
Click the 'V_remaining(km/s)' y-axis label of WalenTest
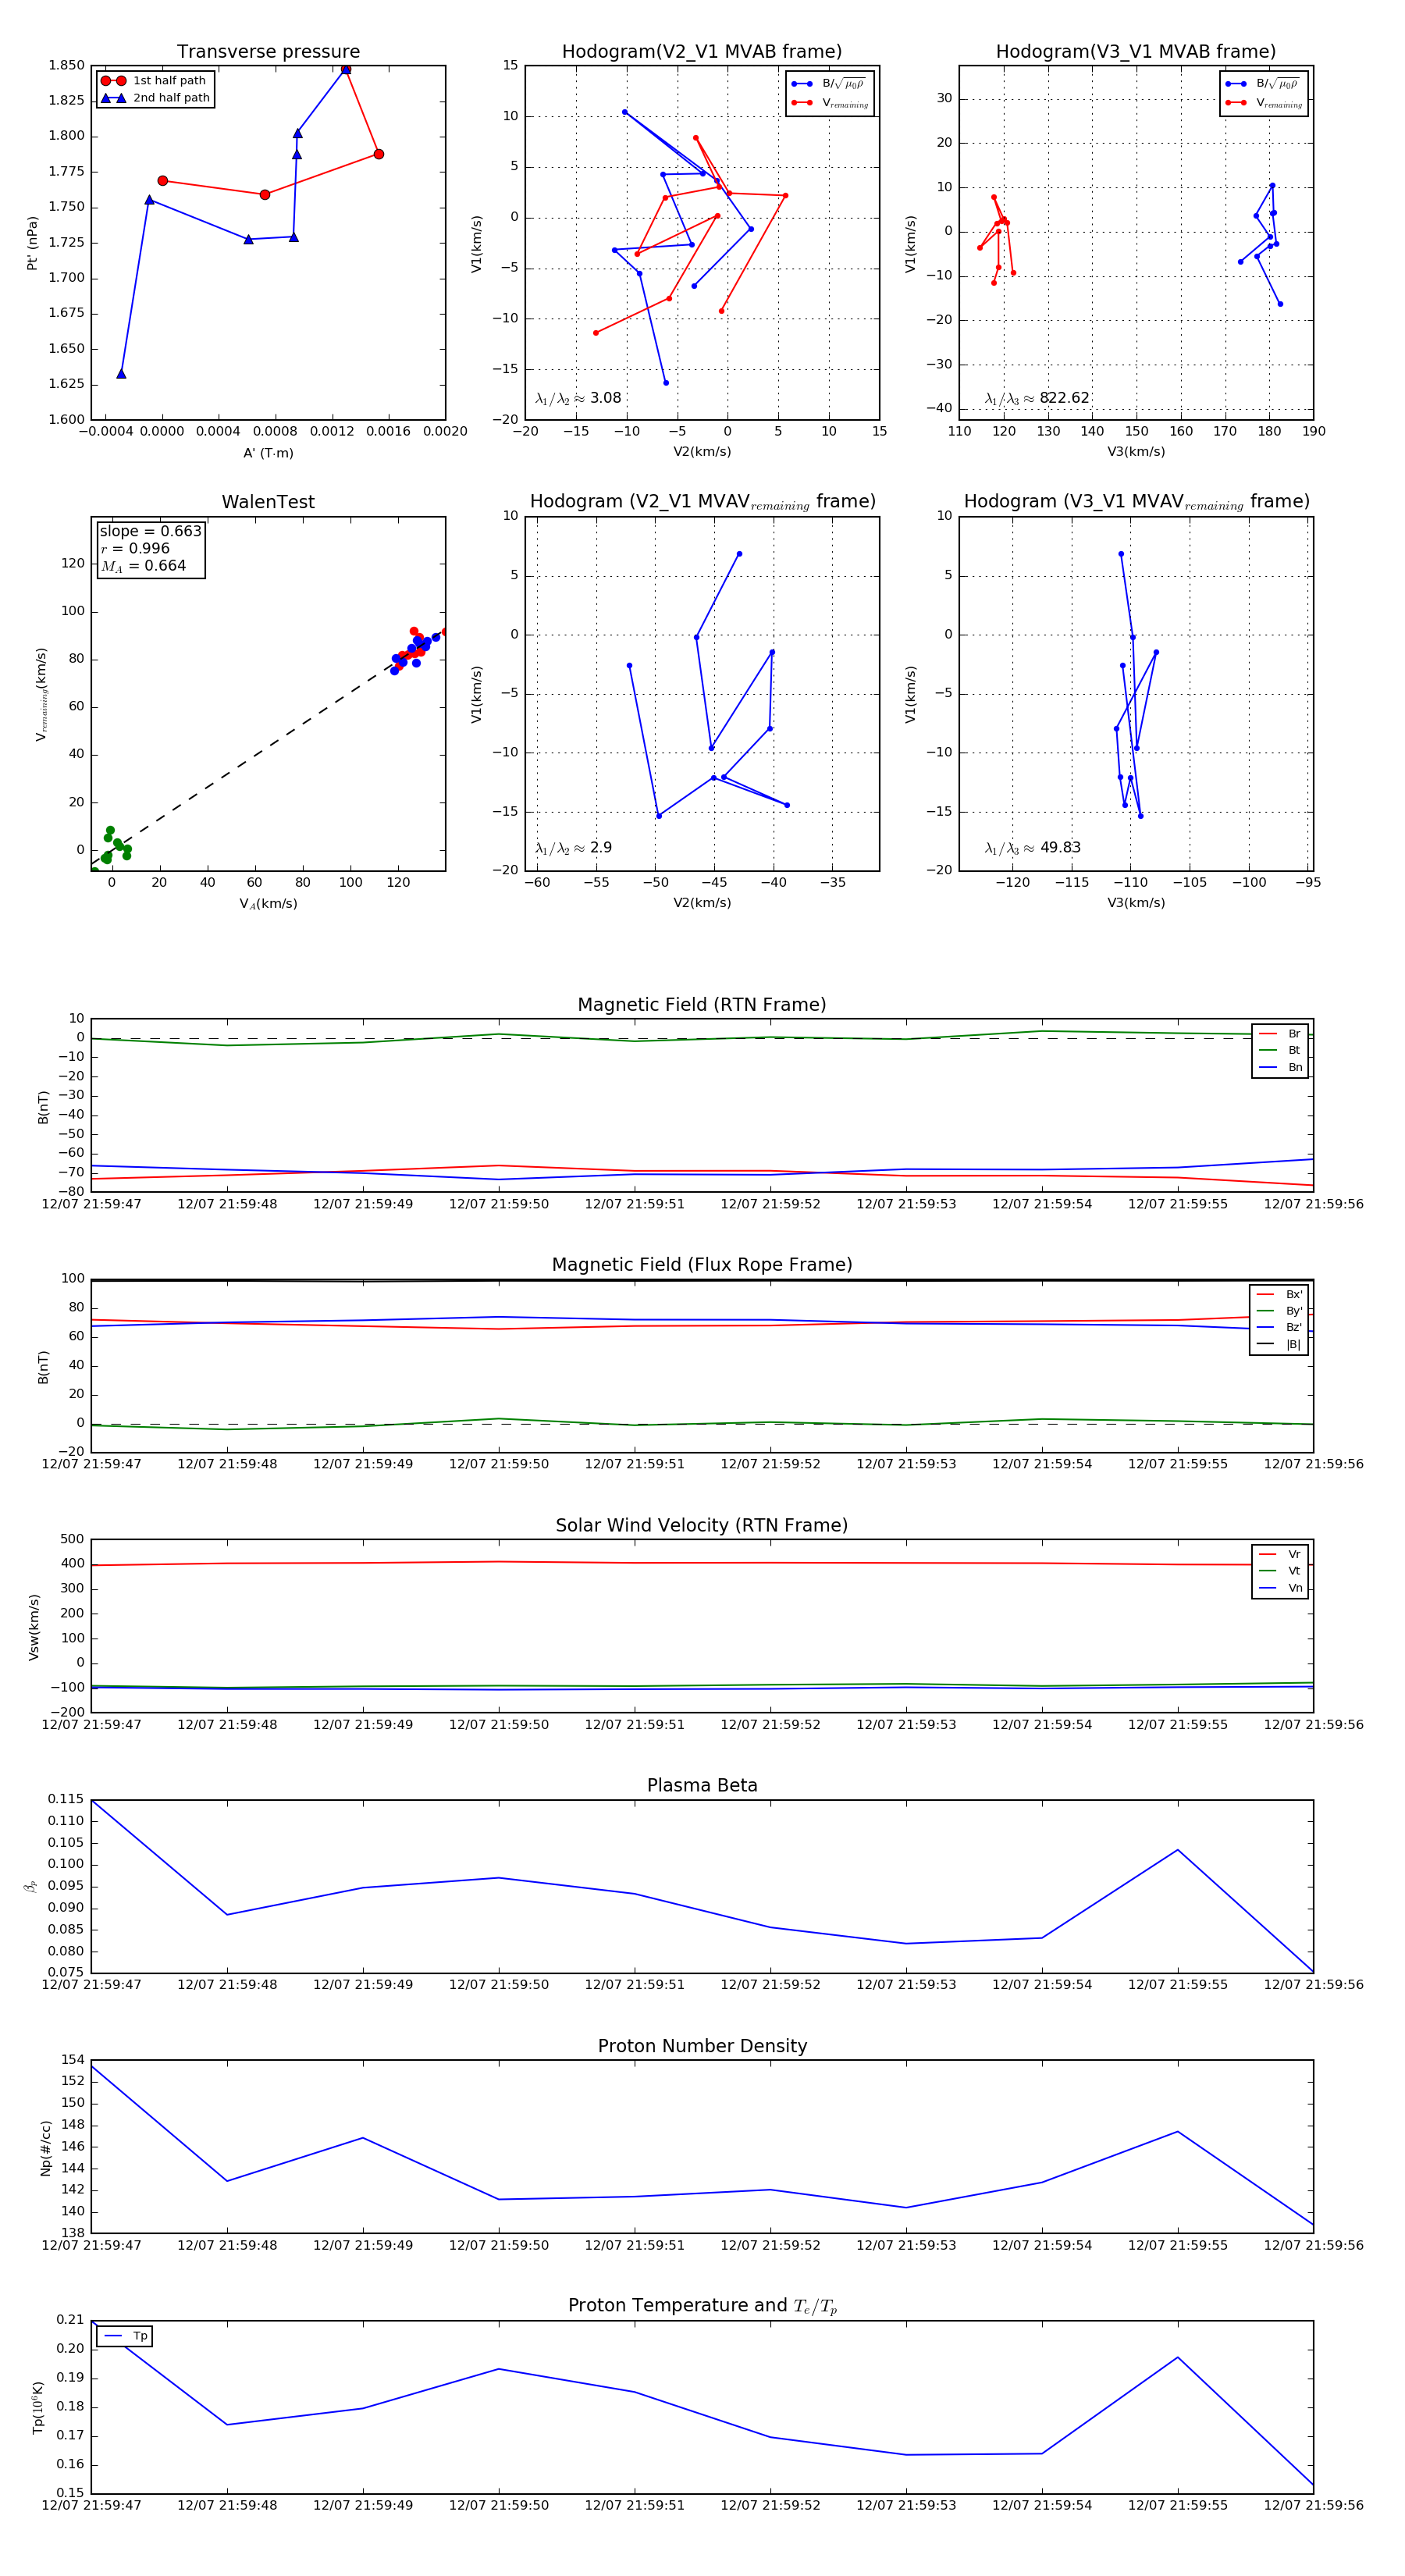pyautogui.click(x=41, y=694)
